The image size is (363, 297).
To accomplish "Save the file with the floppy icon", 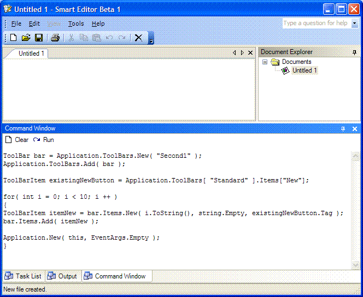I will point(39,38).
